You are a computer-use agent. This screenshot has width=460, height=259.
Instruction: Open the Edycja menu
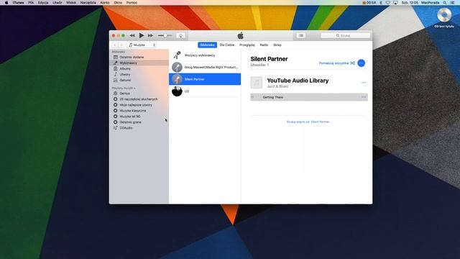(x=43, y=3)
